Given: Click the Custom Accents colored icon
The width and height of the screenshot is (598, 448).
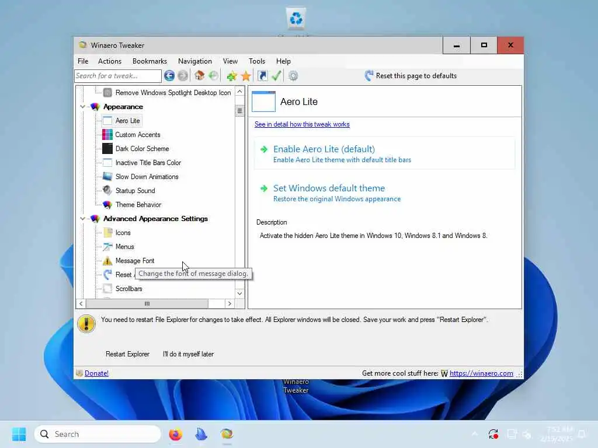Looking at the screenshot, I should pyautogui.click(x=107, y=135).
